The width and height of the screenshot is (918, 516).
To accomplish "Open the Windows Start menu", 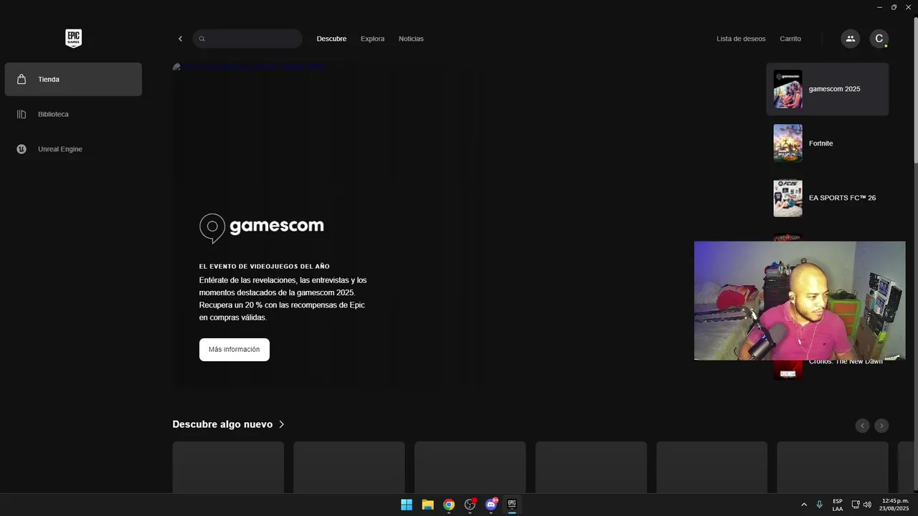I will tap(407, 505).
